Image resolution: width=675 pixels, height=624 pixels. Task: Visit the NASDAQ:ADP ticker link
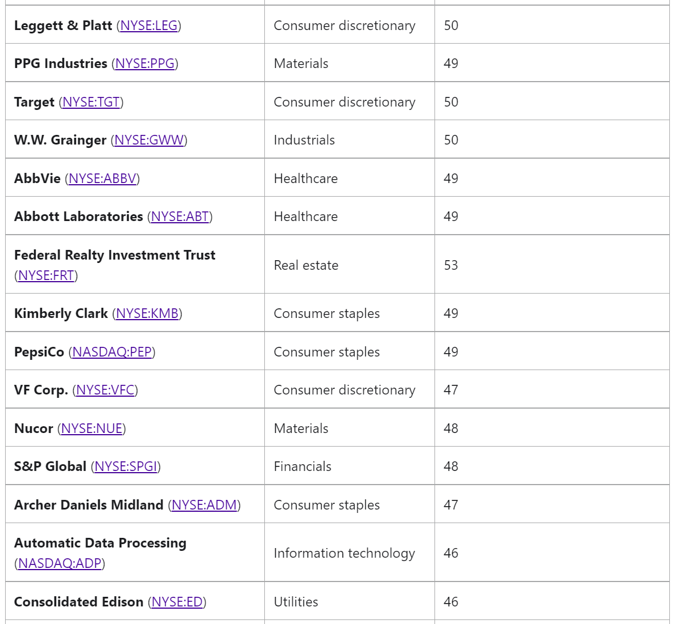click(x=60, y=563)
